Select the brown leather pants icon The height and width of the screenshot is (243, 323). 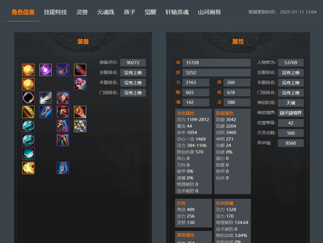tap(63, 140)
